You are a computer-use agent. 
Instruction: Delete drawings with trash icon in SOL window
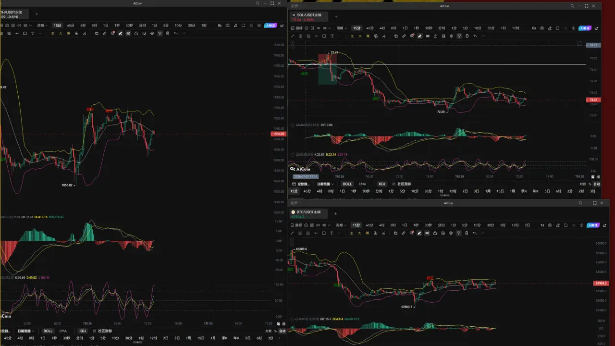point(467,36)
